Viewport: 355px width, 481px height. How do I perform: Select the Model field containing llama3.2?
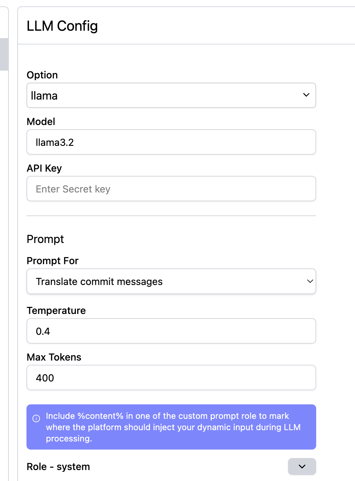(171, 142)
